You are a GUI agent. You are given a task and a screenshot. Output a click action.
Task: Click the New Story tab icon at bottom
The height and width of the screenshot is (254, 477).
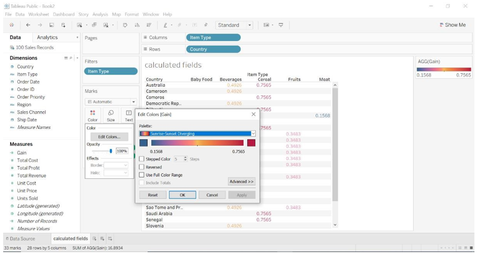point(110,239)
